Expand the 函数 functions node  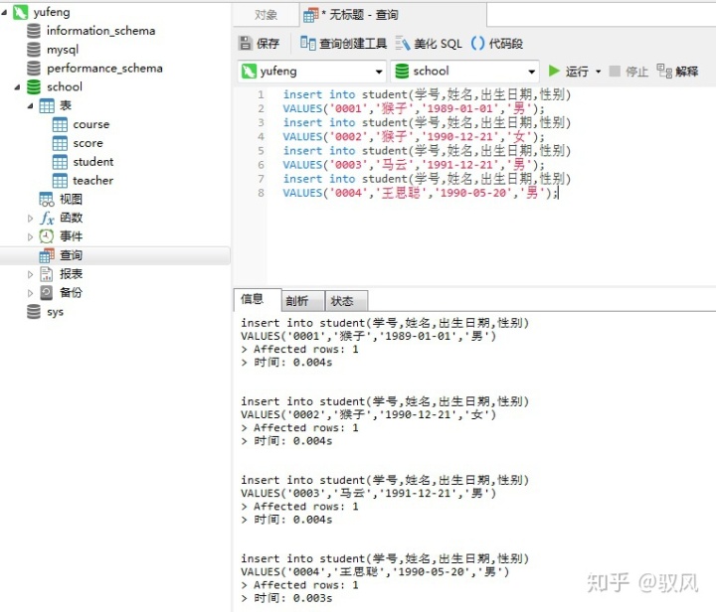(x=31, y=219)
